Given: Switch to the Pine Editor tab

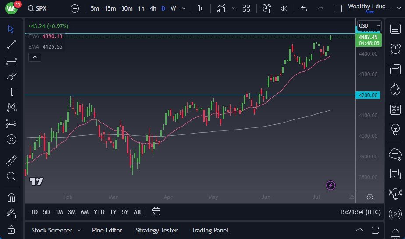Looking at the screenshot, I should tap(107, 230).
